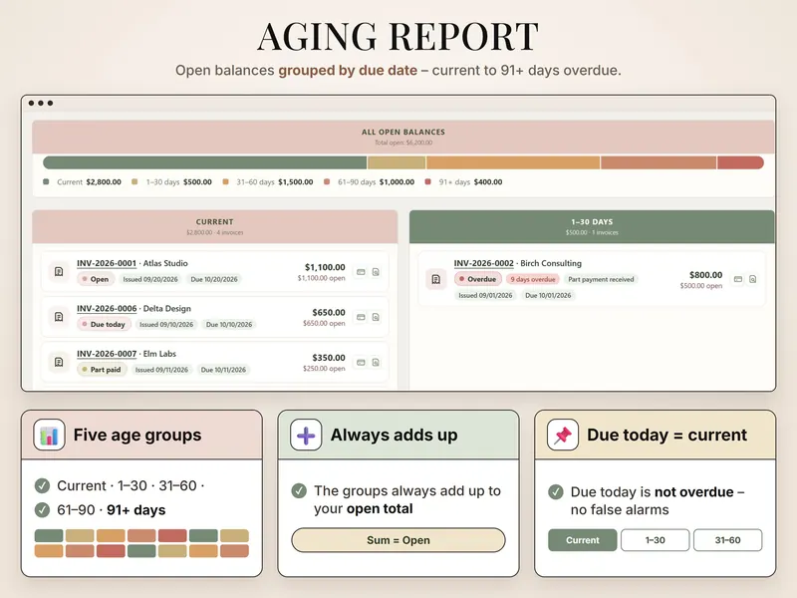797x598 pixels.
Task: Click checkmark icon next to 61–90 · 91+ days
Action: click(x=42, y=509)
